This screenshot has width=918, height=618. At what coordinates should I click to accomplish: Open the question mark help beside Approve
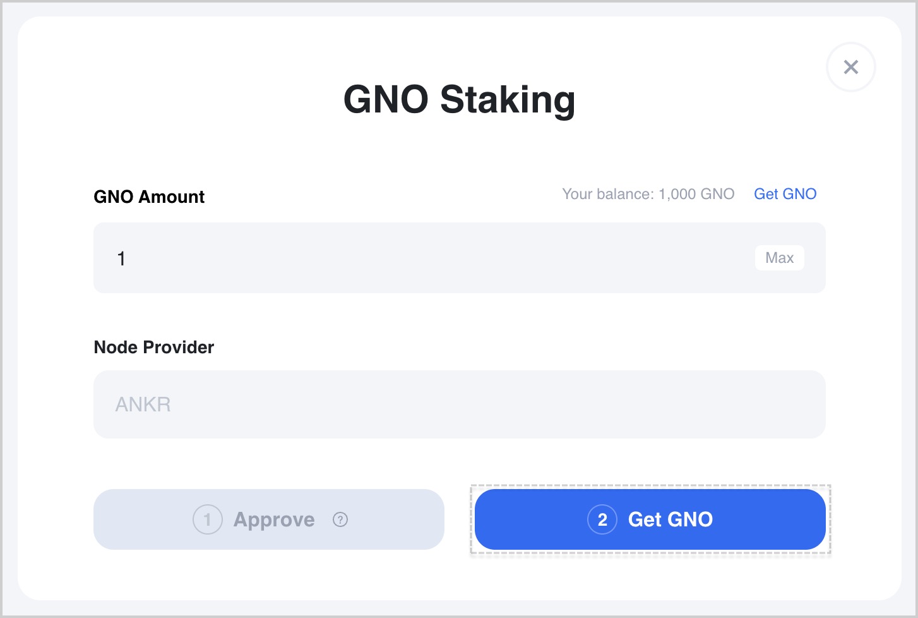[340, 519]
